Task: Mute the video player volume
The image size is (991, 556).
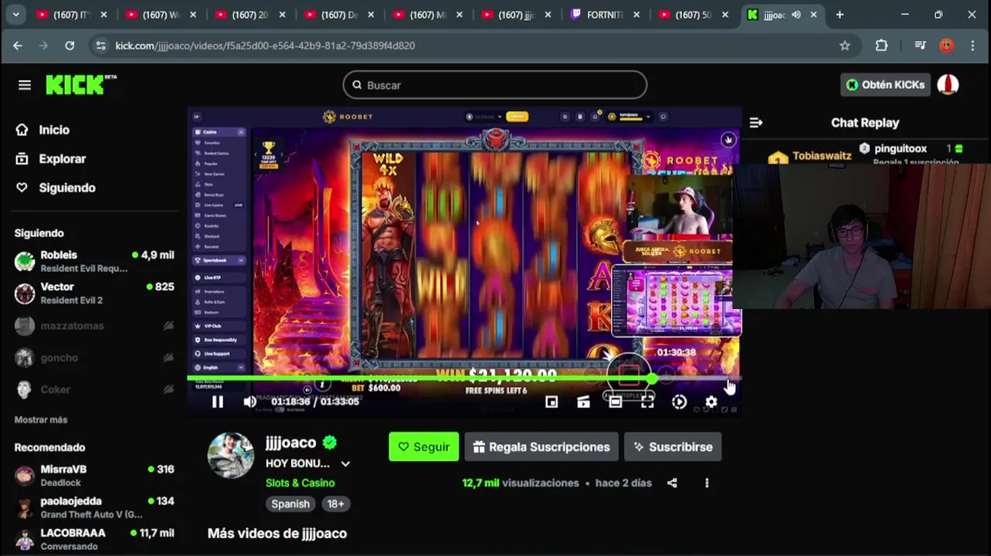Action: tap(250, 402)
